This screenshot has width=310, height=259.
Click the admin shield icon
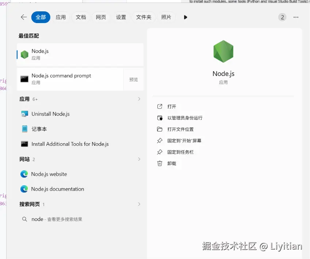[160, 118]
